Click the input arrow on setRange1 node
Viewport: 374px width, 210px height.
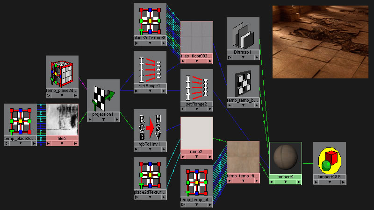[137, 91]
